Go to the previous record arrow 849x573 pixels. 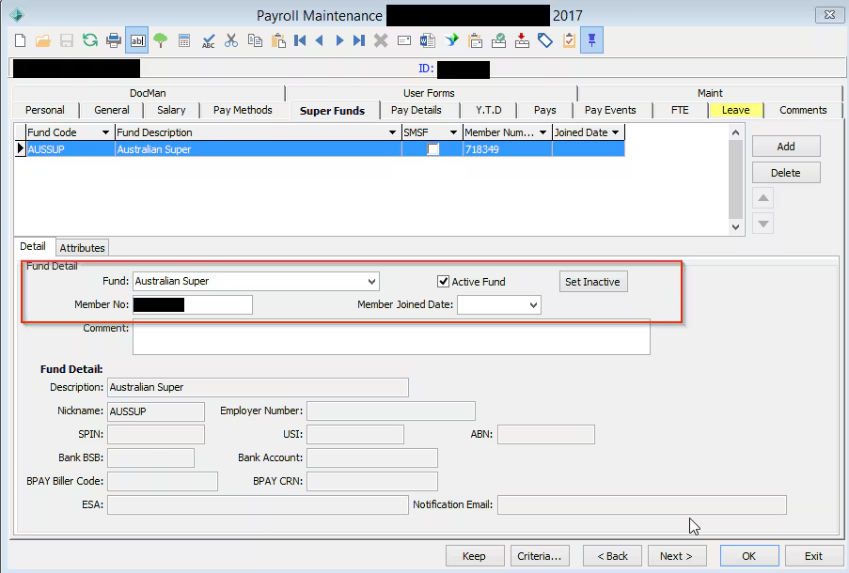click(320, 40)
